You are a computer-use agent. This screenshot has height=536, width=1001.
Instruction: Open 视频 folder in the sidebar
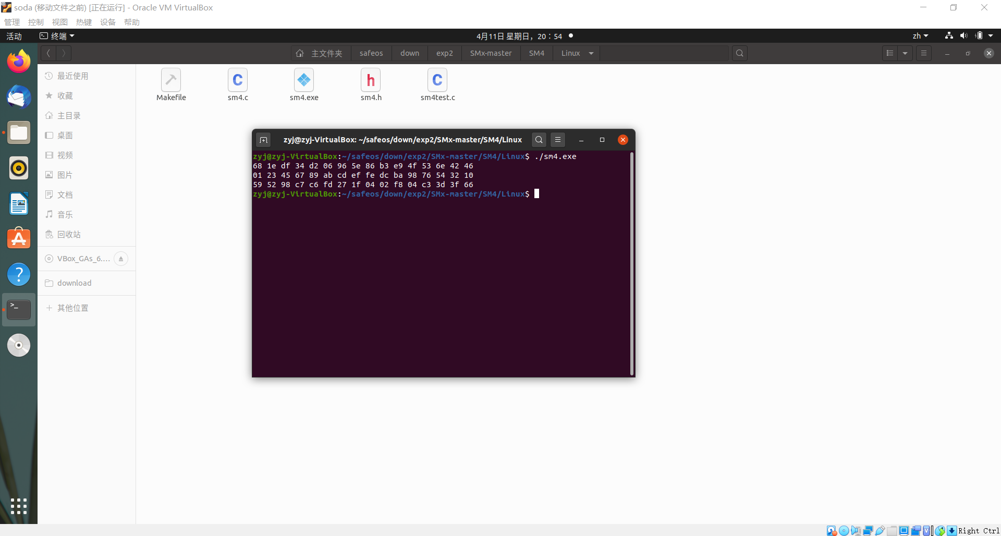[x=87, y=155]
